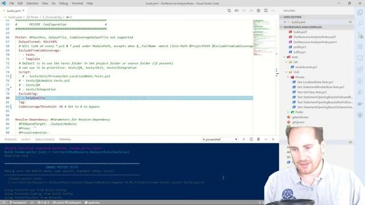
Task: Open the Debug view in the activity bar
Action: 360,47
